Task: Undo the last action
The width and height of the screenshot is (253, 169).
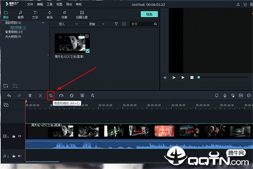Action: pyautogui.click(x=9, y=95)
